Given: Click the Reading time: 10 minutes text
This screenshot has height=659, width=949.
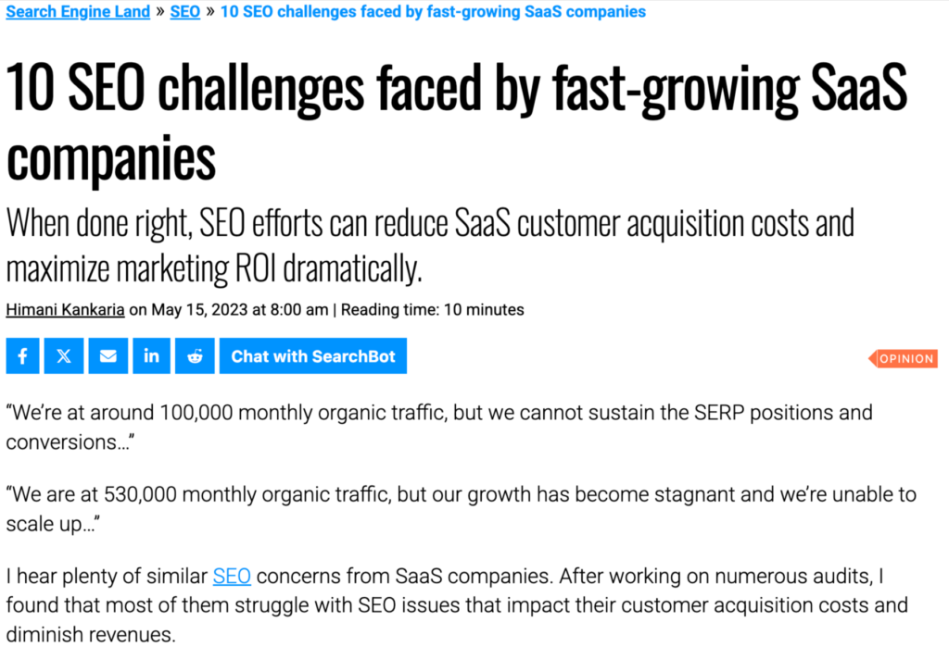Looking at the screenshot, I should pyautogui.click(x=432, y=309).
